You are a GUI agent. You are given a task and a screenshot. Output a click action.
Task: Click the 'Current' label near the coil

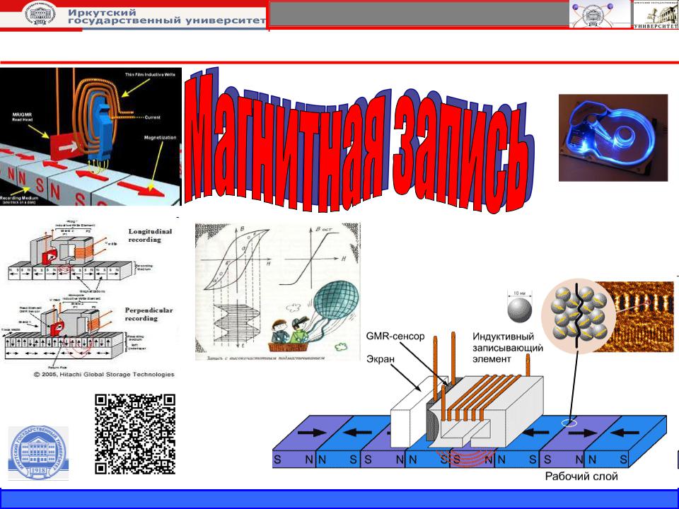153,117
